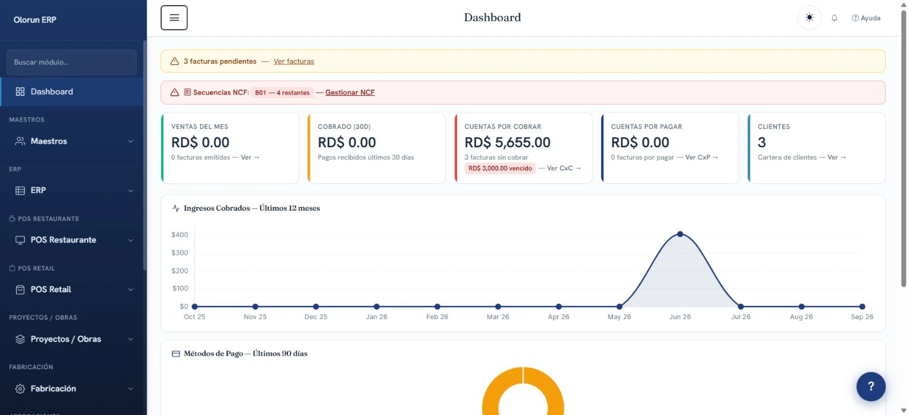908x415 pixels.
Task: Open the Maestros sidebar menu
Action: pos(74,141)
